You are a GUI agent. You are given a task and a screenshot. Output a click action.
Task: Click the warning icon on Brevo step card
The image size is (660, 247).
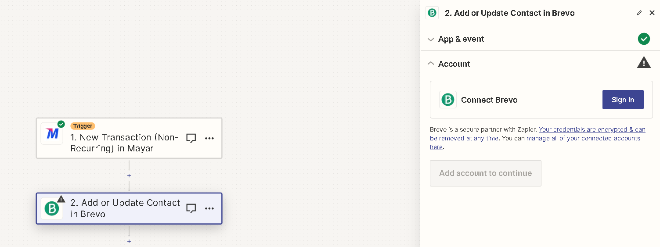(61, 199)
